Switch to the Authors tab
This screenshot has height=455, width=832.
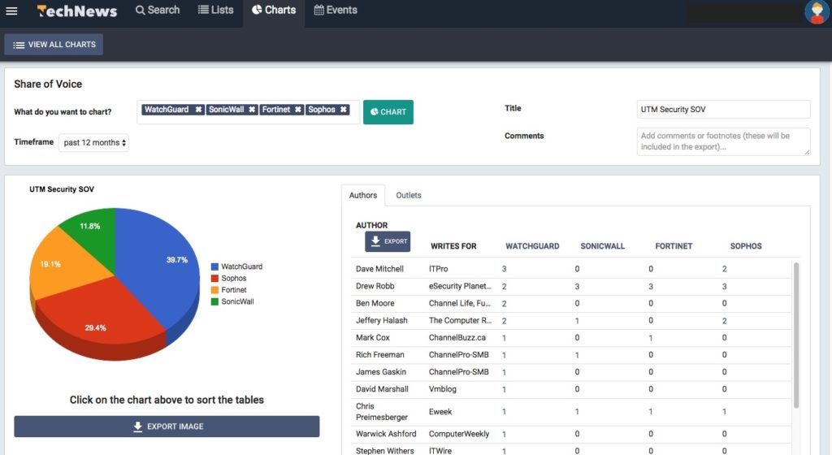pyautogui.click(x=363, y=195)
